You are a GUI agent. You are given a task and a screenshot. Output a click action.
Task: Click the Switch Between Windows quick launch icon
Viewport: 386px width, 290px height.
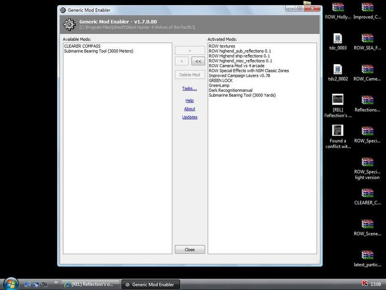(36, 284)
